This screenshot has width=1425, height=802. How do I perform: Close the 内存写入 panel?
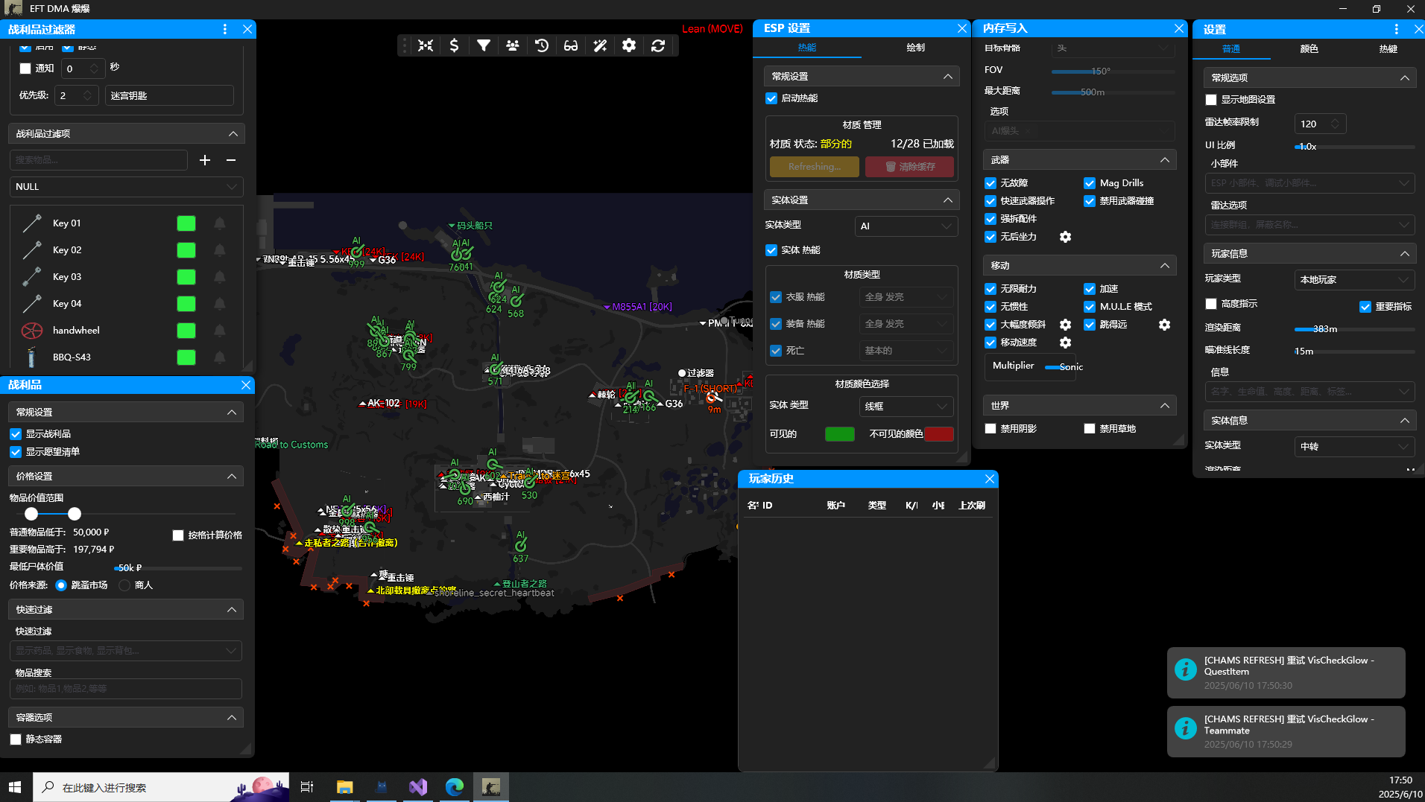coord(1178,28)
